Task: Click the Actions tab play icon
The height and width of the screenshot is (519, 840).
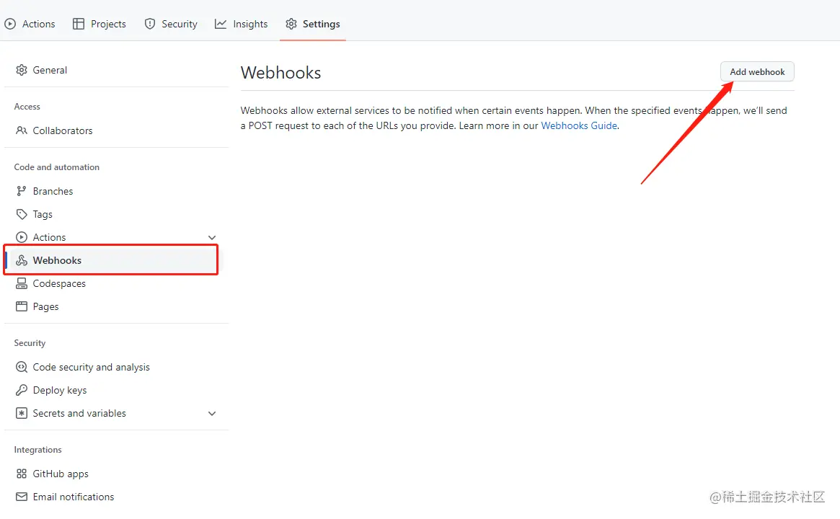Action: click(10, 24)
